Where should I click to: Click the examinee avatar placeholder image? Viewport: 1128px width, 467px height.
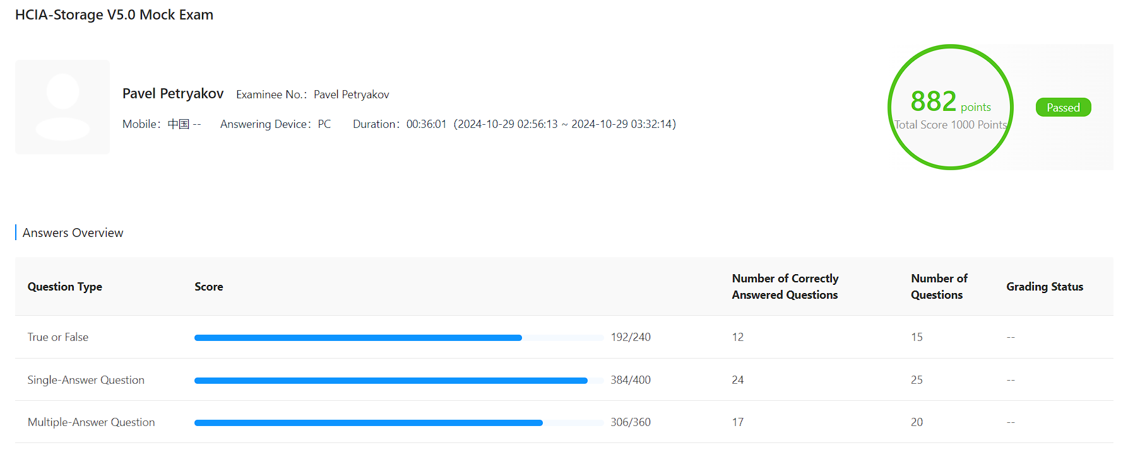pos(62,107)
